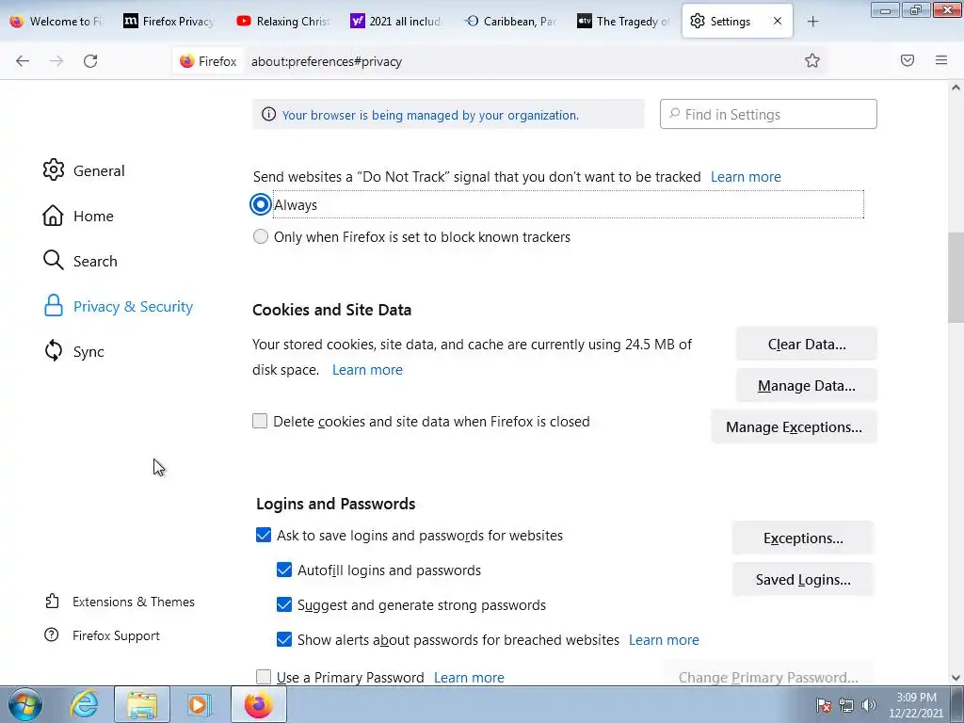
Task: Click the network tray icon
Action: (846, 705)
